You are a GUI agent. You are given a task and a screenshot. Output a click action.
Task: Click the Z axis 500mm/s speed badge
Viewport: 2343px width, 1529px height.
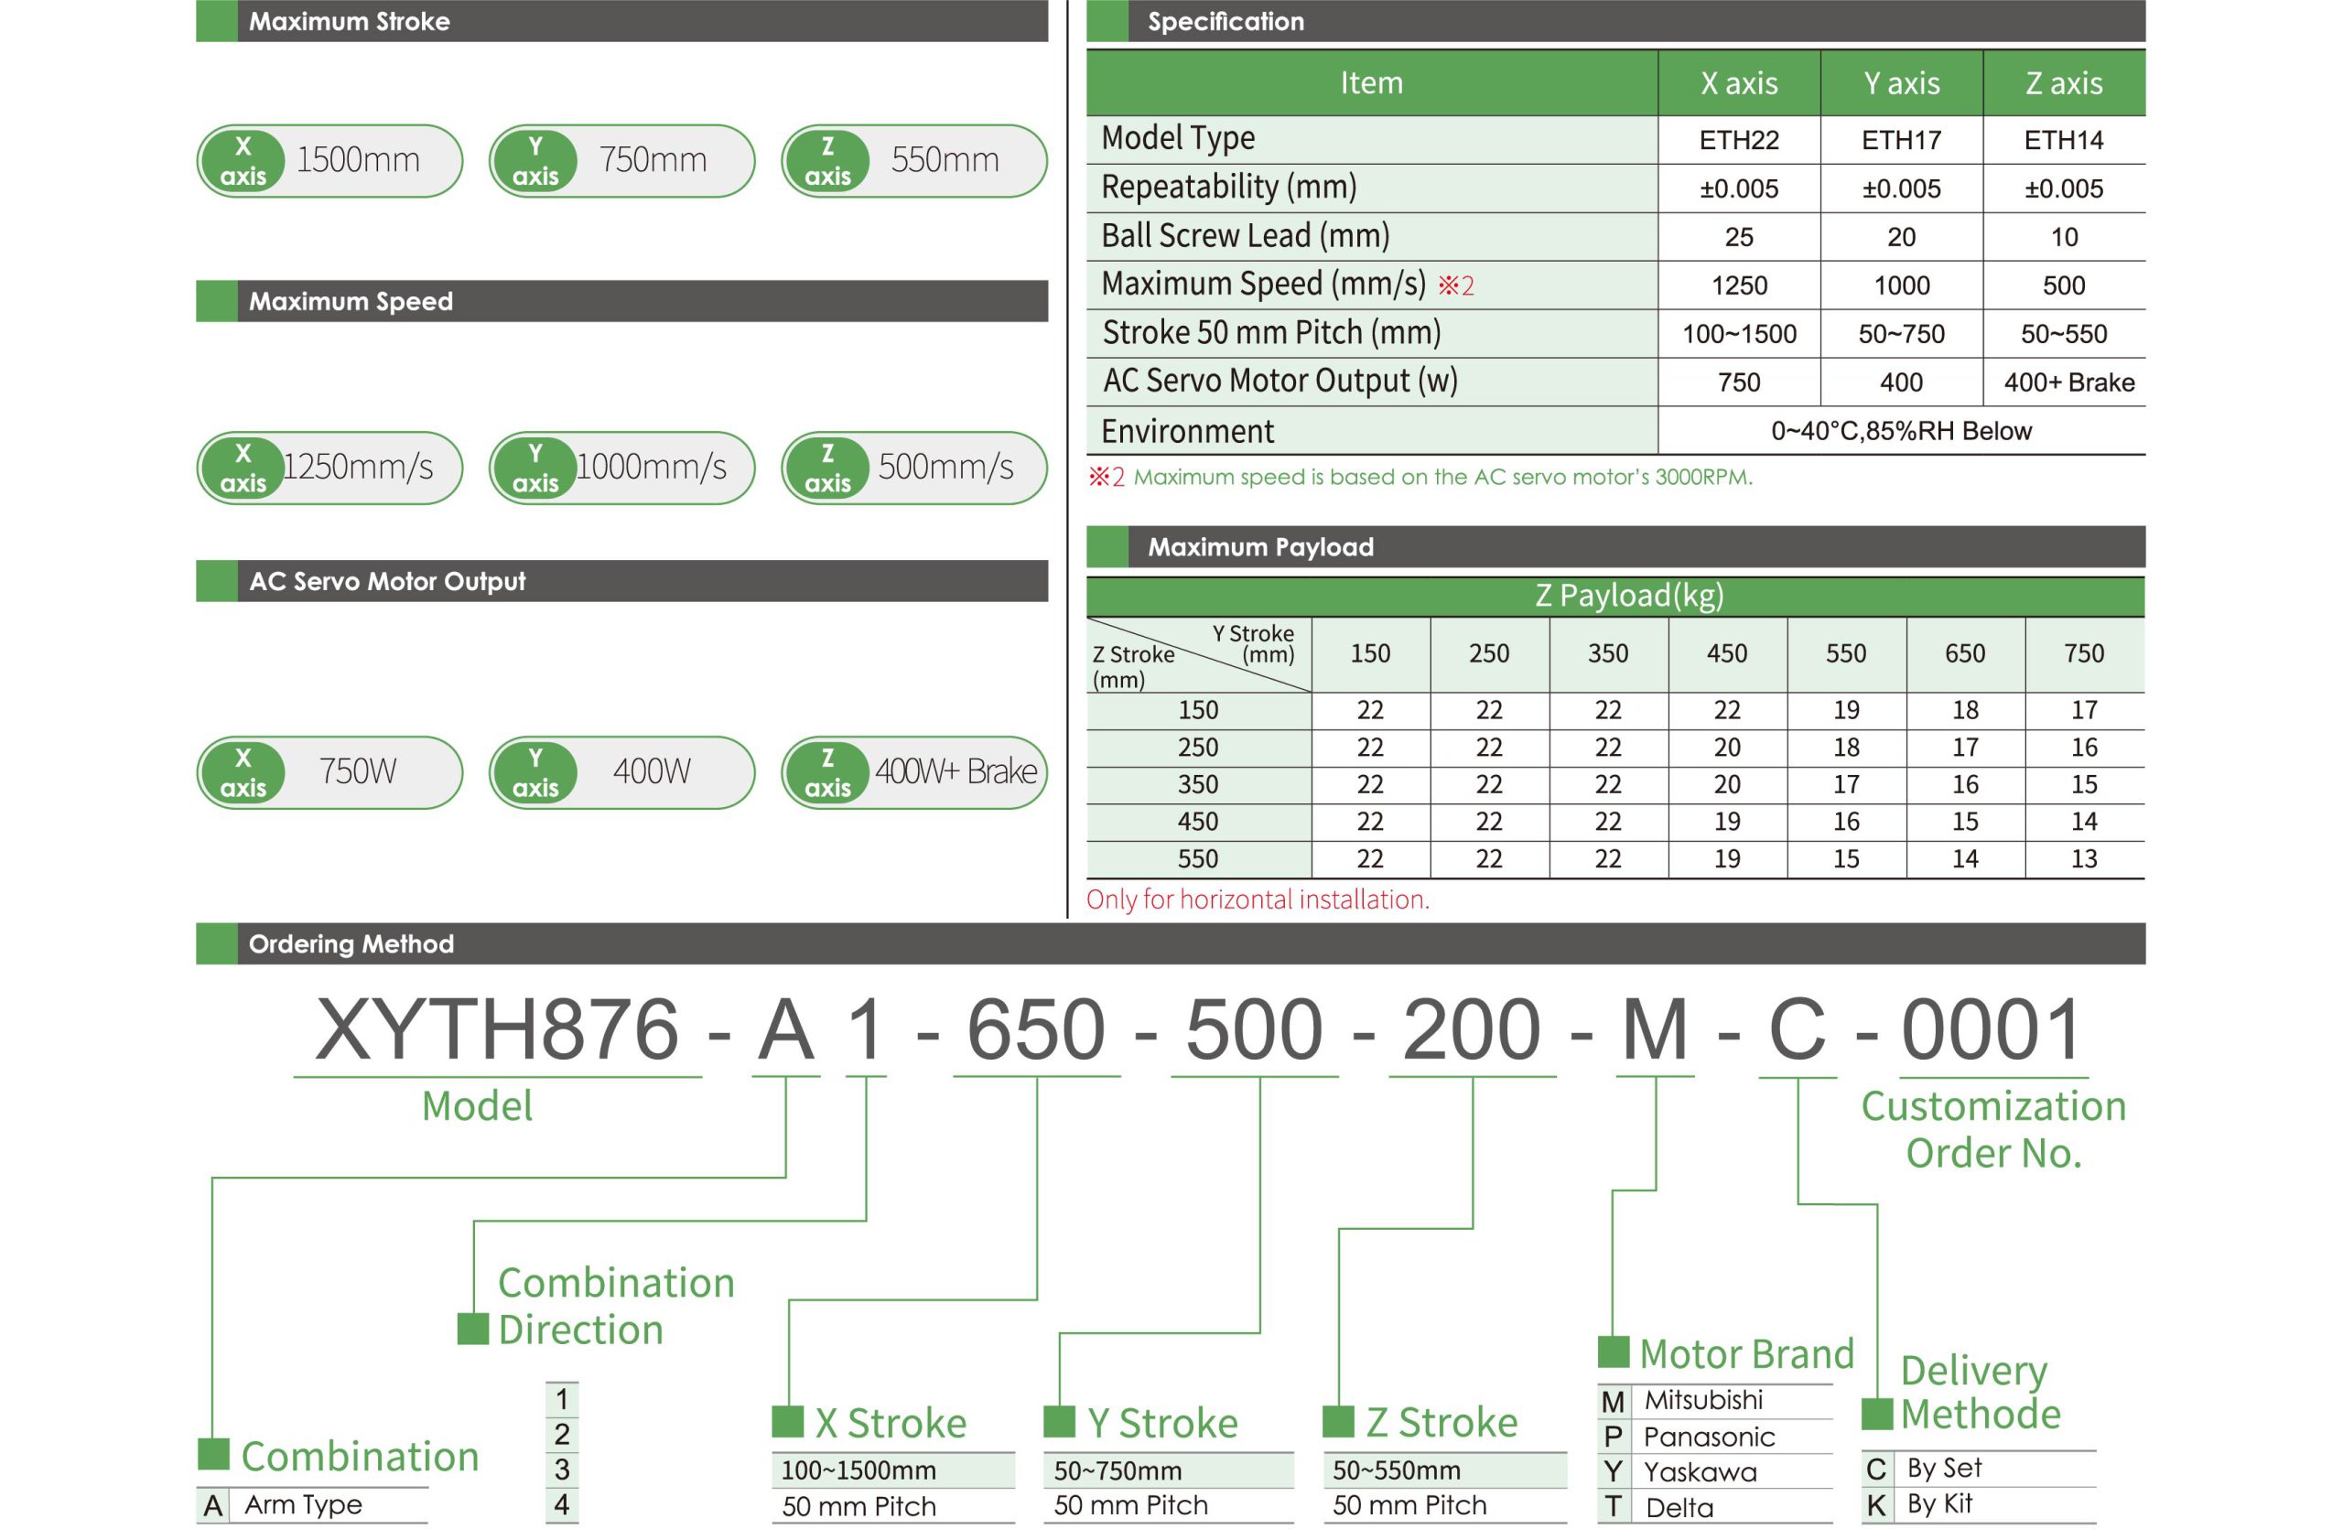(915, 469)
